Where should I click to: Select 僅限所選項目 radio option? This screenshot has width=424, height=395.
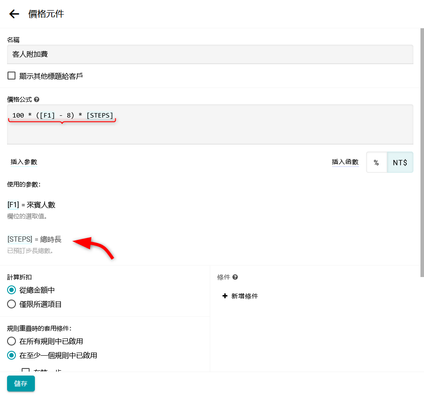(x=11, y=304)
